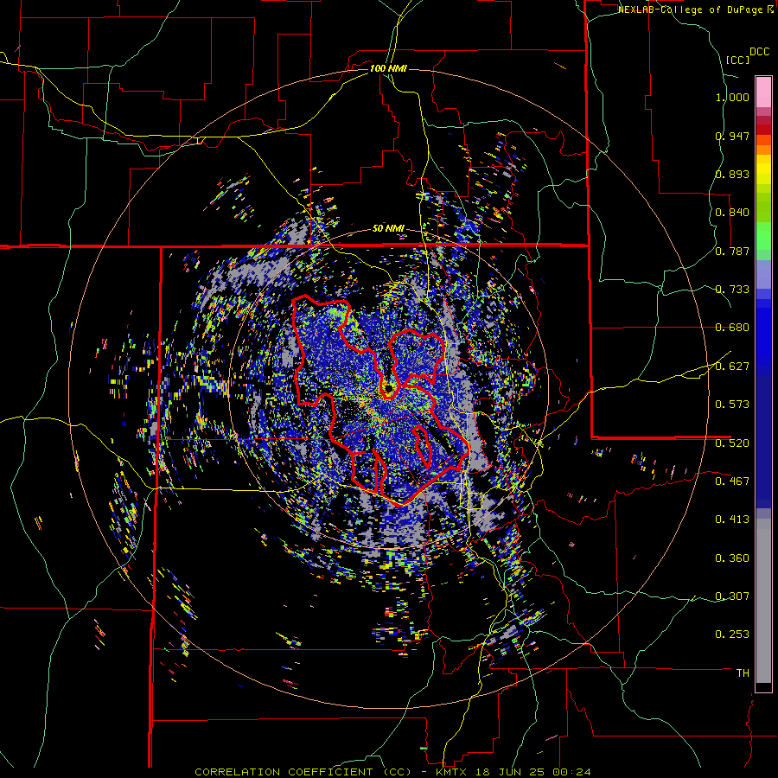Click the 0.573 legend value
Viewport: 778px width, 778px height.
pyautogui.click(x=732, y=405)
